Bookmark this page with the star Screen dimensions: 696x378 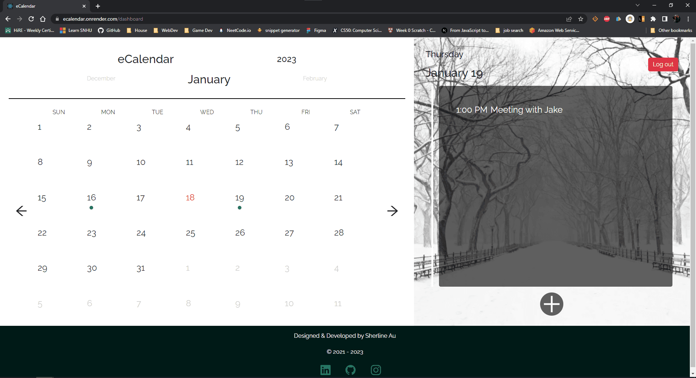(x=581, y=19)
